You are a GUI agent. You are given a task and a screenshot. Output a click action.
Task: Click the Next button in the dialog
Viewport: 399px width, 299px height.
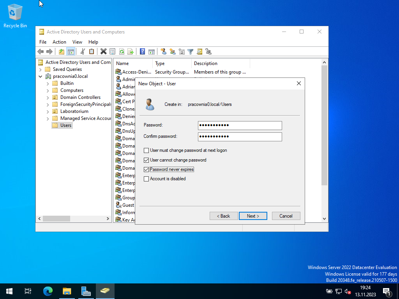click(253, 216)
